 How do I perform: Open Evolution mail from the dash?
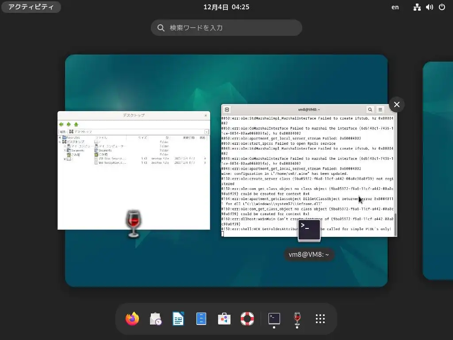click(155, 319)
